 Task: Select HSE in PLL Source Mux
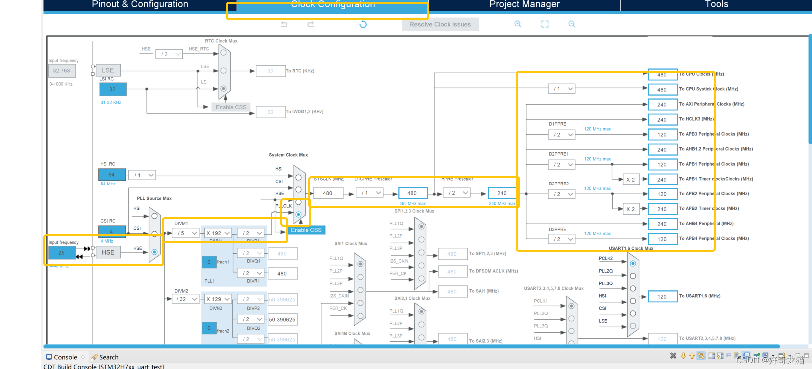[x=154, y=252]
